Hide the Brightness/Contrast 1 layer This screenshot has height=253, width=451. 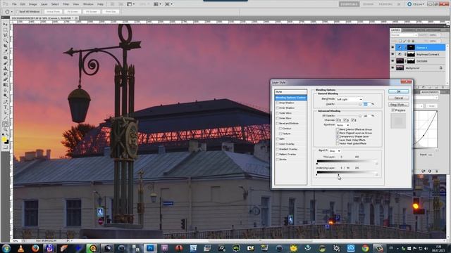point(393,54)
